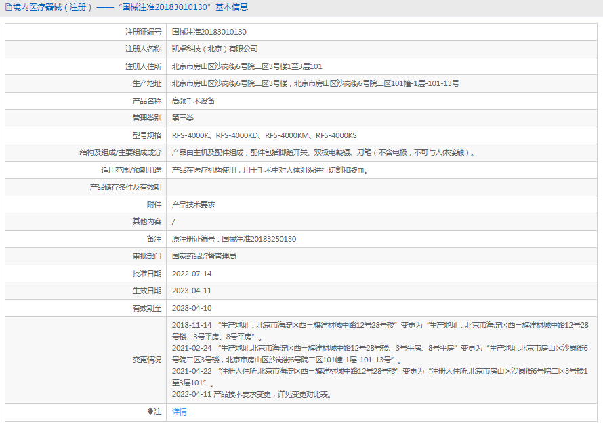
Task: Select model list RFS-4000K、RFS-4000KD
Action: pyautogui.click(x=264, y=135)
